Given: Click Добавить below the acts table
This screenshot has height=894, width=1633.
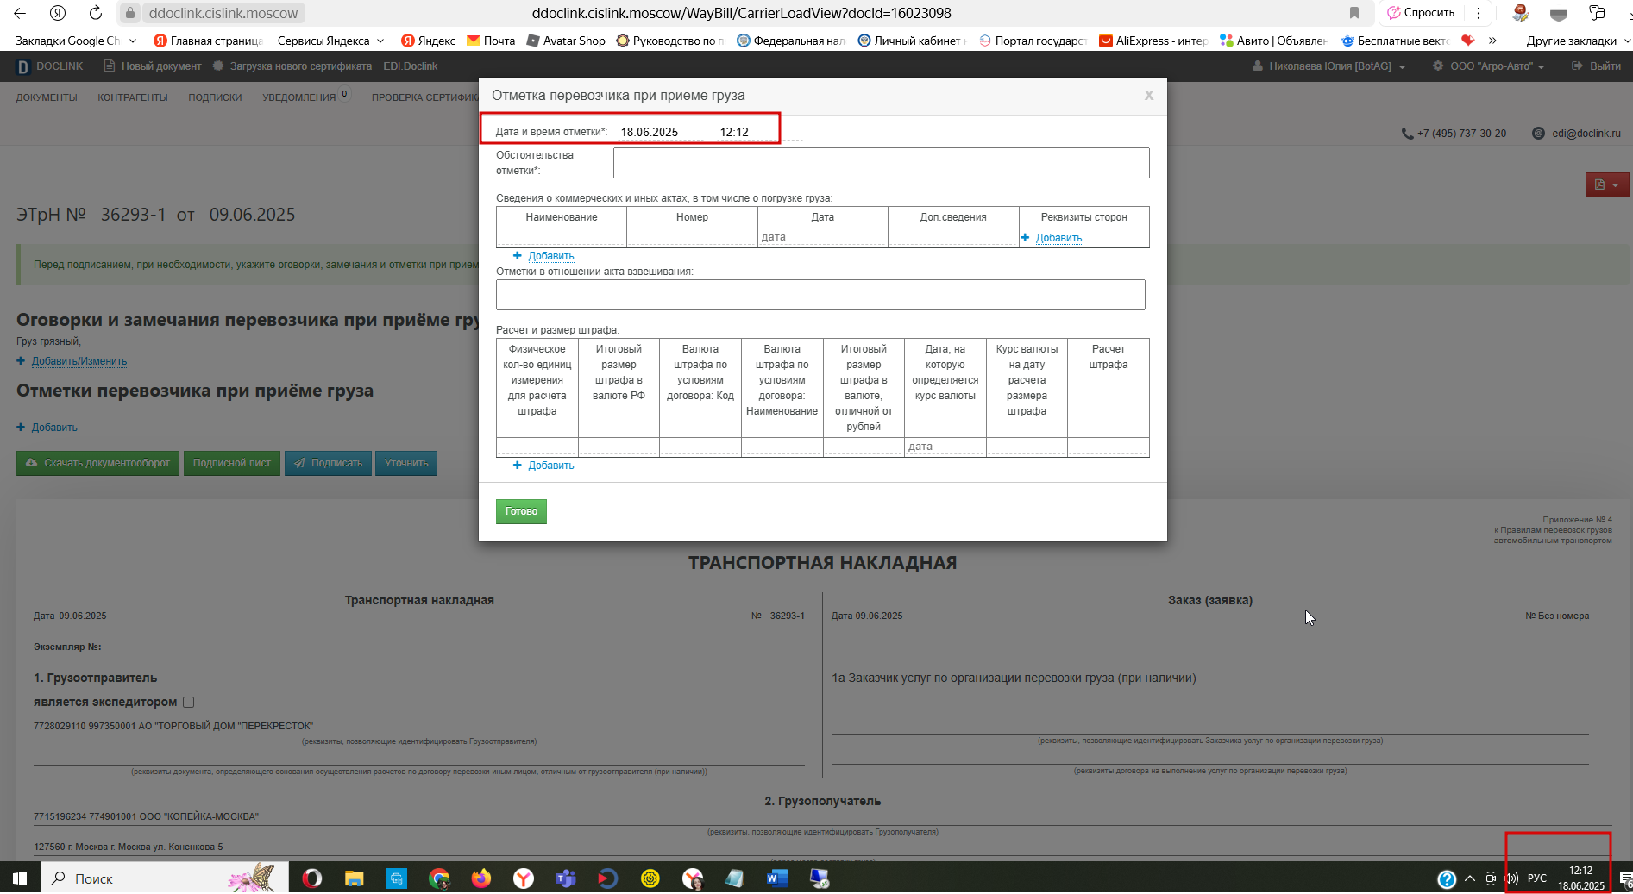Looking at the screenshot, I should tap(550, 256).
